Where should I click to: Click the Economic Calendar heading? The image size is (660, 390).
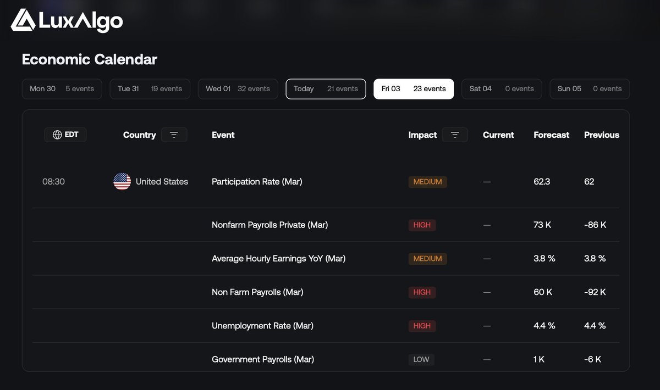(90, 59)
